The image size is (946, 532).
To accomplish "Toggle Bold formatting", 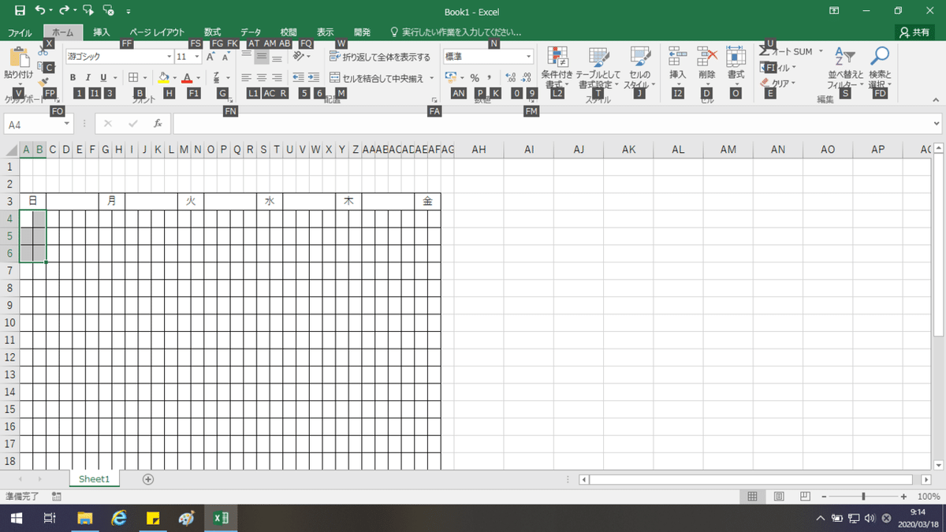I will coord(73,78).
